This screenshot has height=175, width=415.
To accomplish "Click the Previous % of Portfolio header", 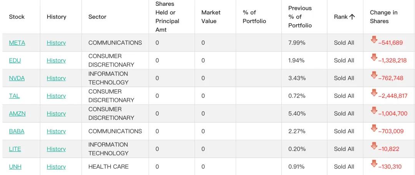I will 300,17.
